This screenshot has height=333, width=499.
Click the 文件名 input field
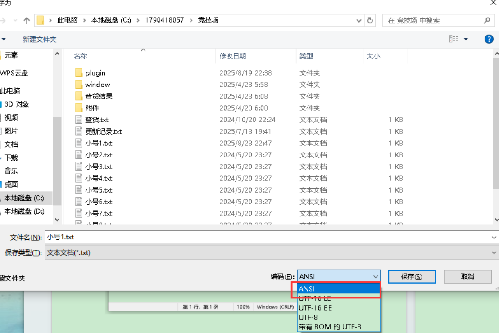click(270, 238)
